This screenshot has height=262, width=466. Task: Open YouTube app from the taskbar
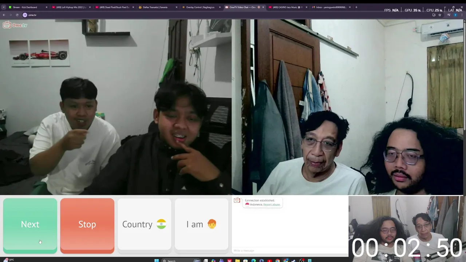(x=269, y=261)
